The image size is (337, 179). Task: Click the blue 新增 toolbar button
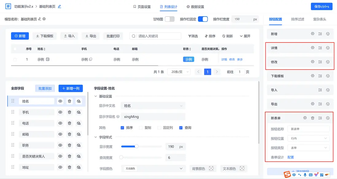[x=20, y=36]
